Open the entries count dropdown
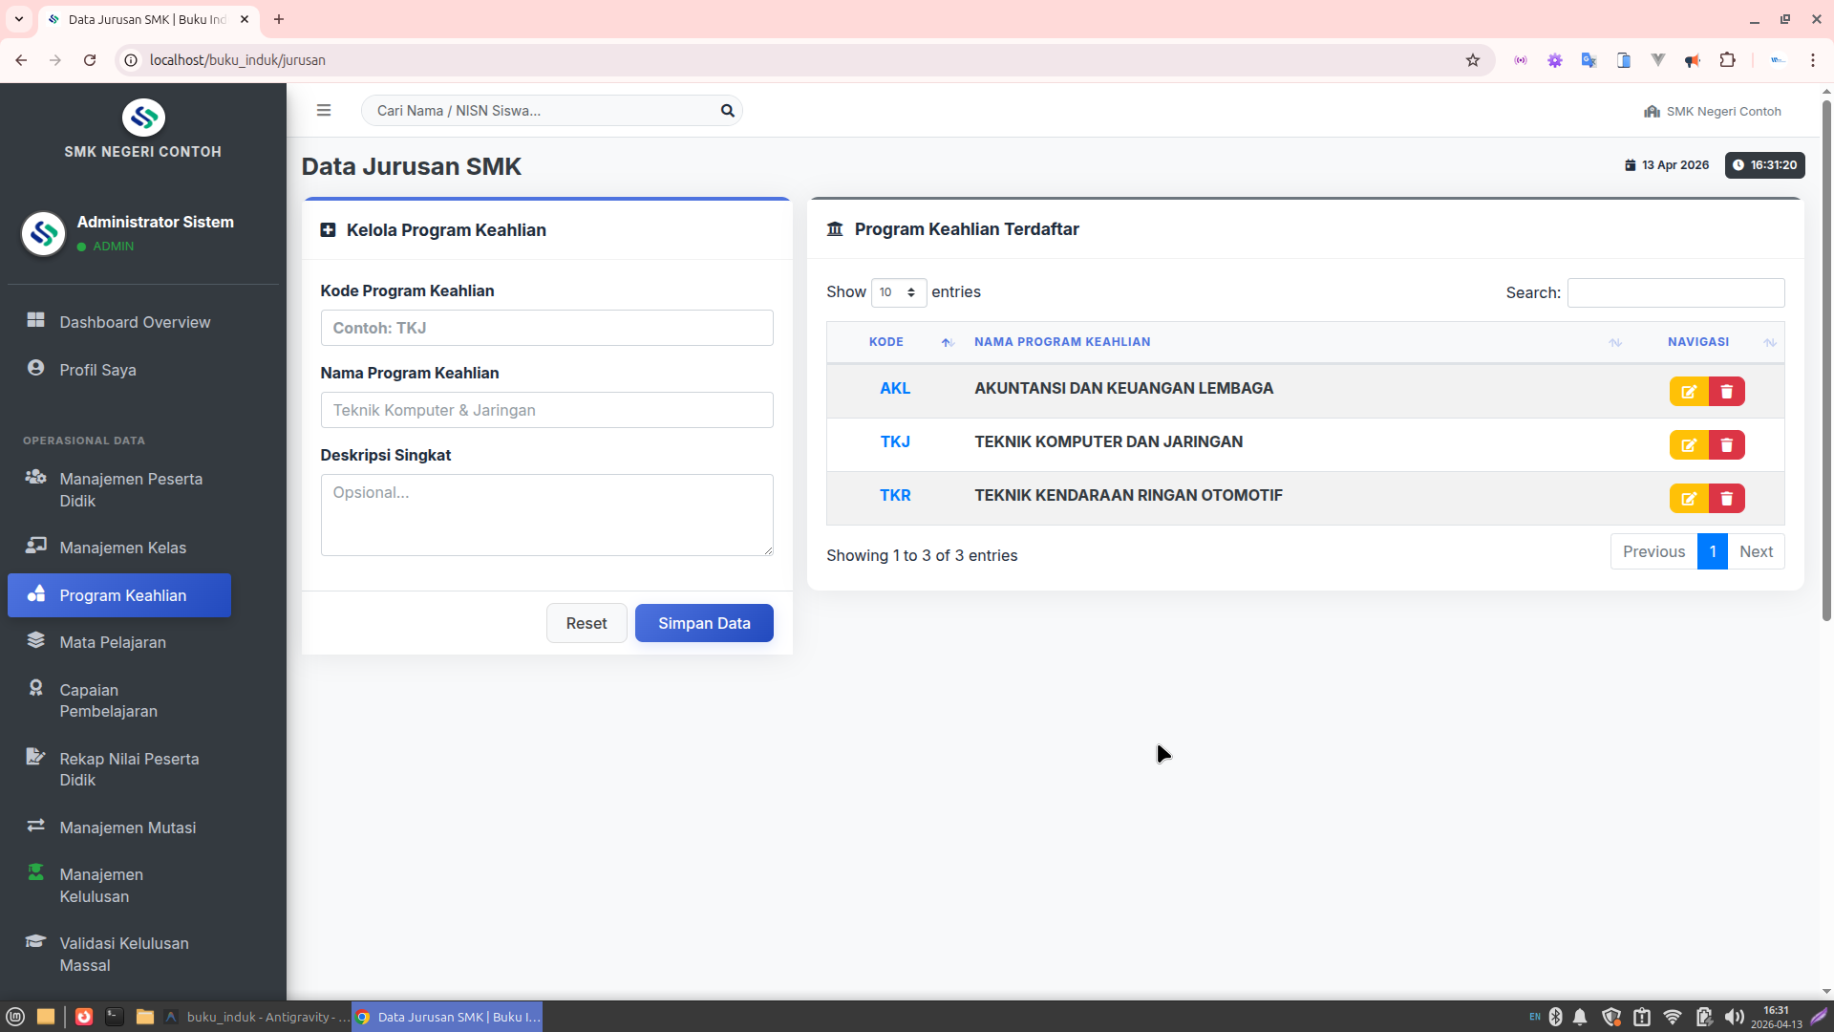 tap(898, 292)
